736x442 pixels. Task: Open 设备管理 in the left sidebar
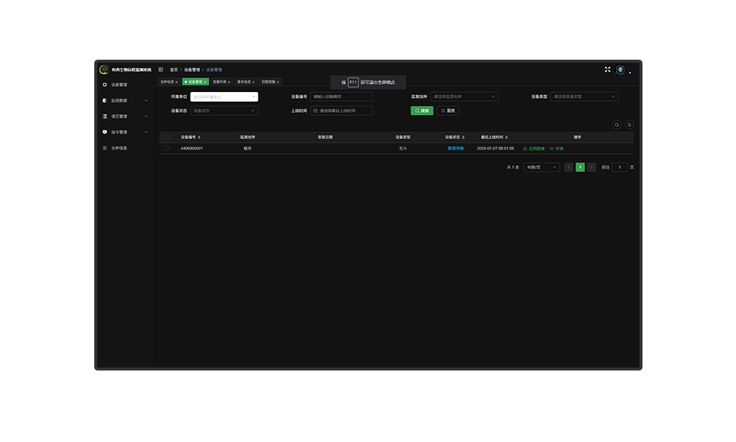click(119, 85)
